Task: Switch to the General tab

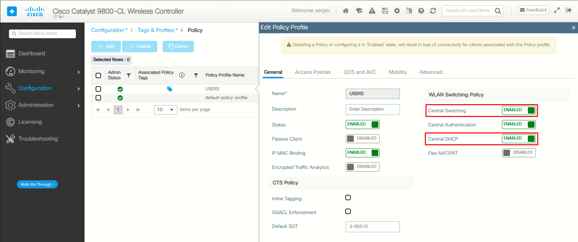Action: point(273,72)
